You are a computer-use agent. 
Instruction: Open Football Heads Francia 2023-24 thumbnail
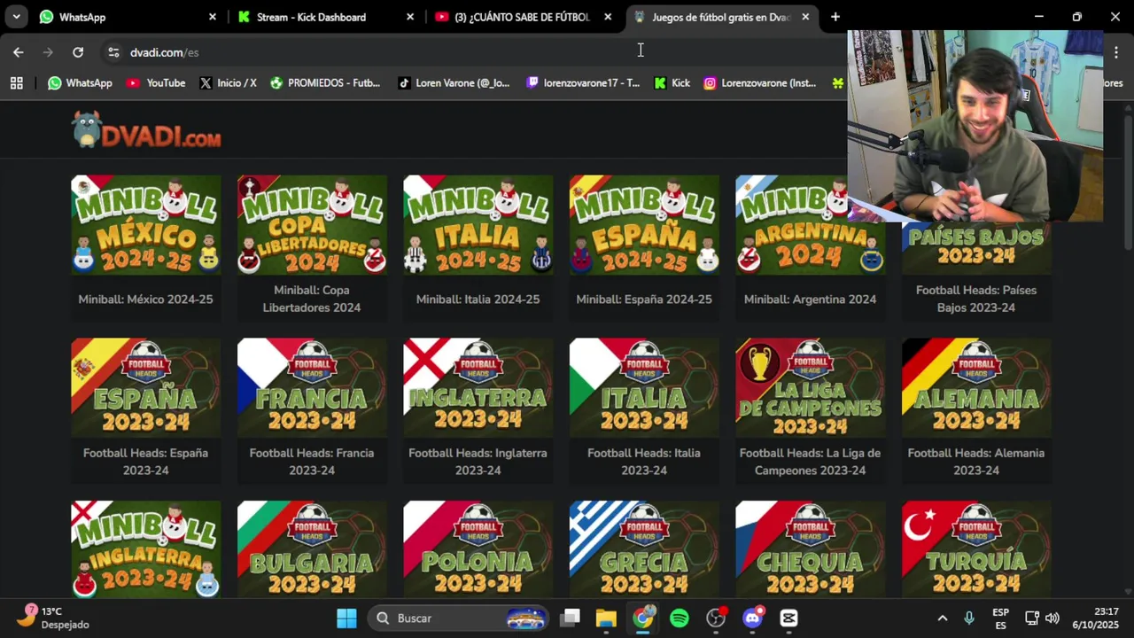point(312,387)
